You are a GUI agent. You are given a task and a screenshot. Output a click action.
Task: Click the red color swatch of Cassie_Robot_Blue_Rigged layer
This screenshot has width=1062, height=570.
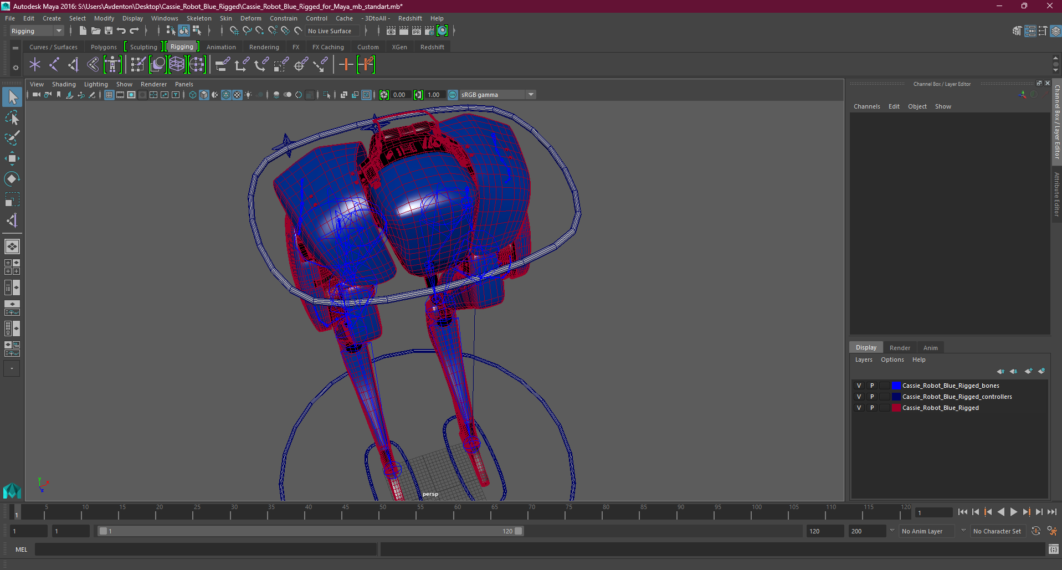[x=896, y=408]
